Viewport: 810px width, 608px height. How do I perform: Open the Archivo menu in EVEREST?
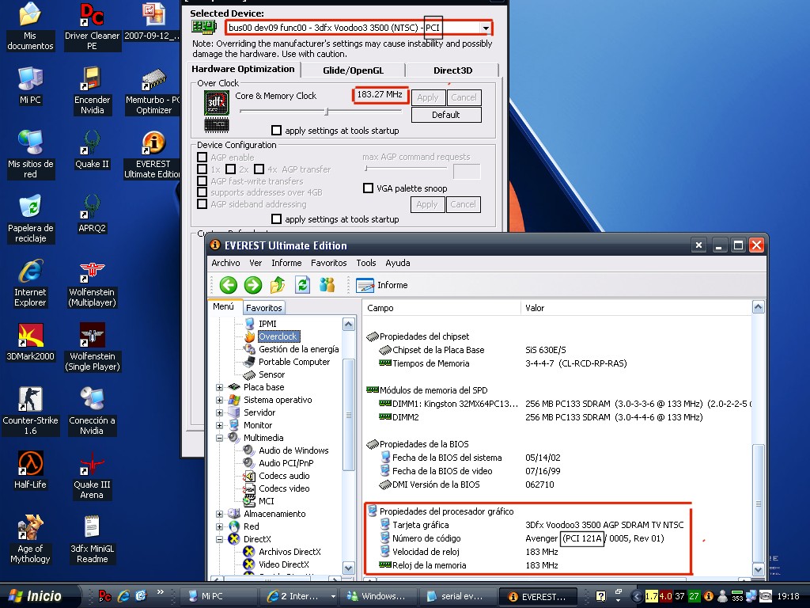coord(225,263)
